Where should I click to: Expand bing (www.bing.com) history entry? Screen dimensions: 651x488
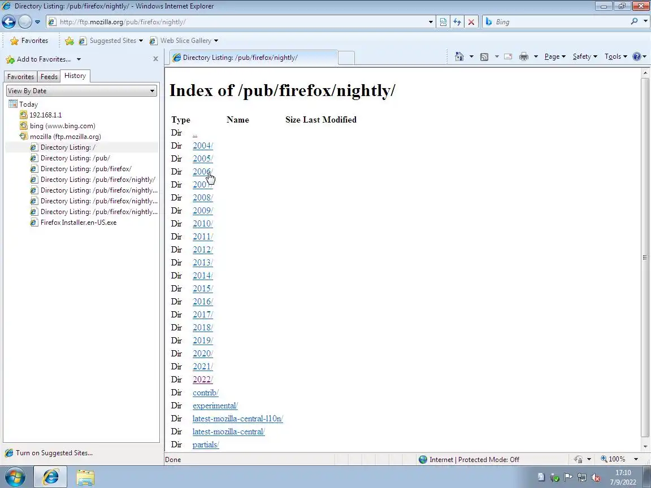pos(58,126)
